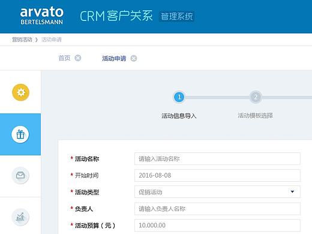
Task: Select step 1 circle in progress bar
Action: 179,97
